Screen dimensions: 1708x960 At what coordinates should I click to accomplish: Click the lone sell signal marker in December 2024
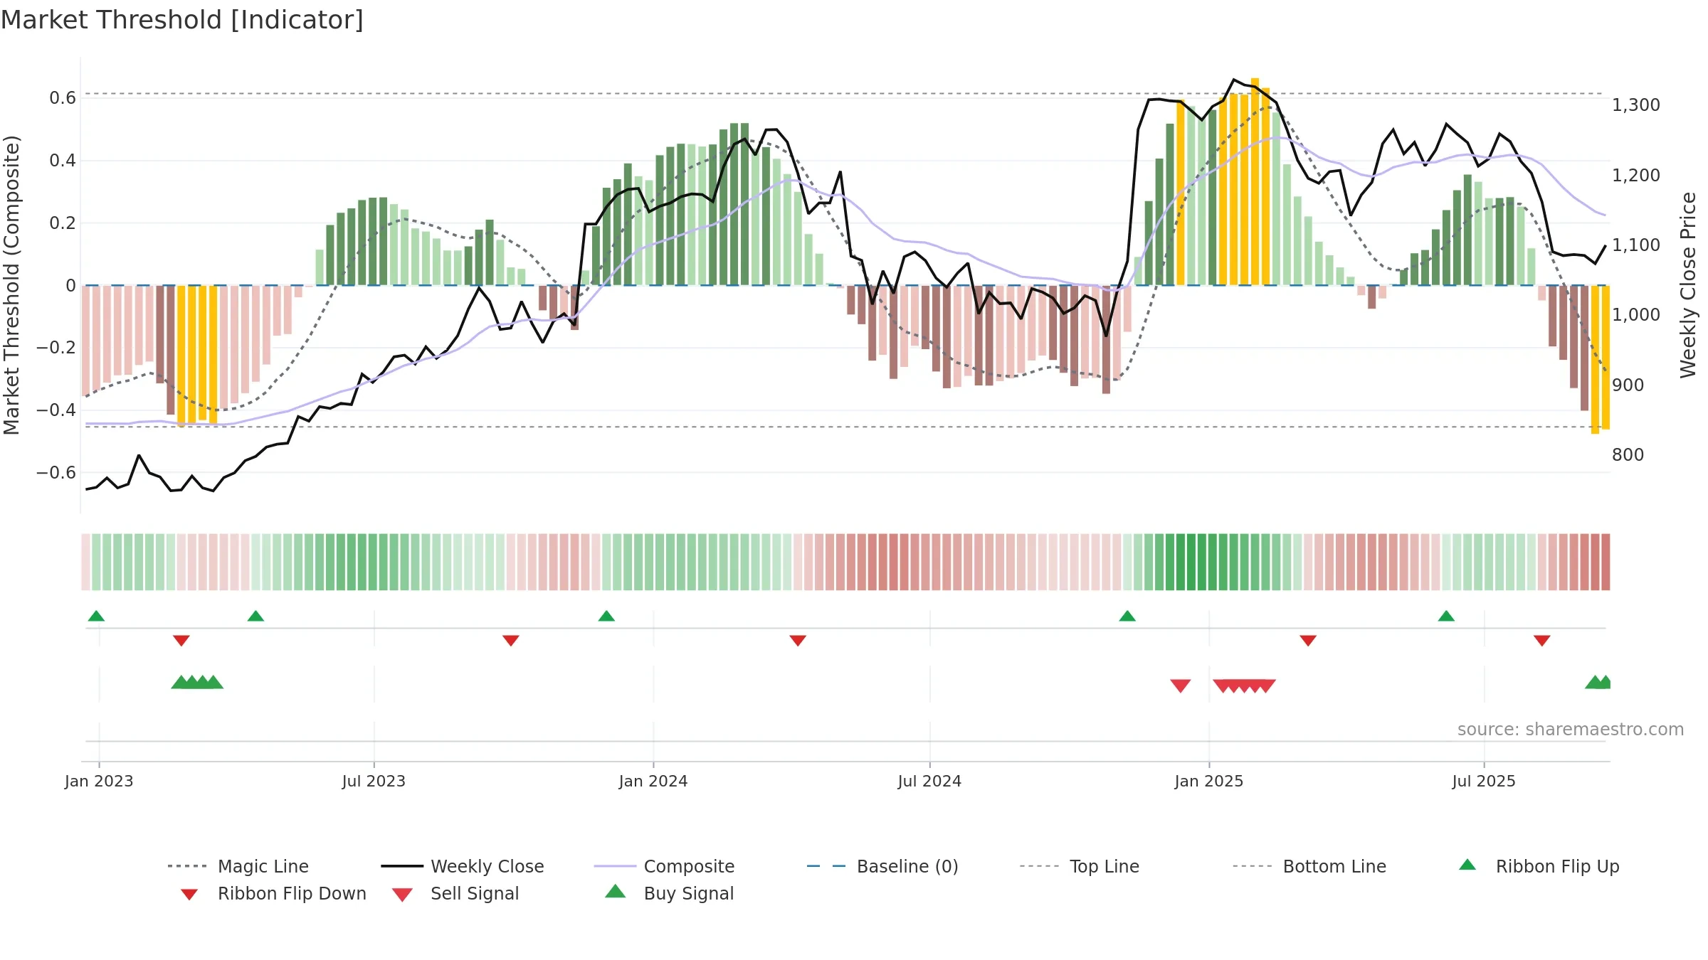pyautogui.click(x=1181, y=686)
